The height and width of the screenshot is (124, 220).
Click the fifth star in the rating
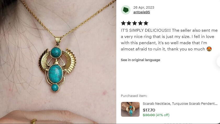(146, 23)
